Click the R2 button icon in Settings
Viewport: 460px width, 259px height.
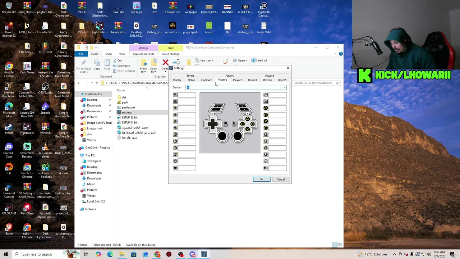[x=266, y=95]
